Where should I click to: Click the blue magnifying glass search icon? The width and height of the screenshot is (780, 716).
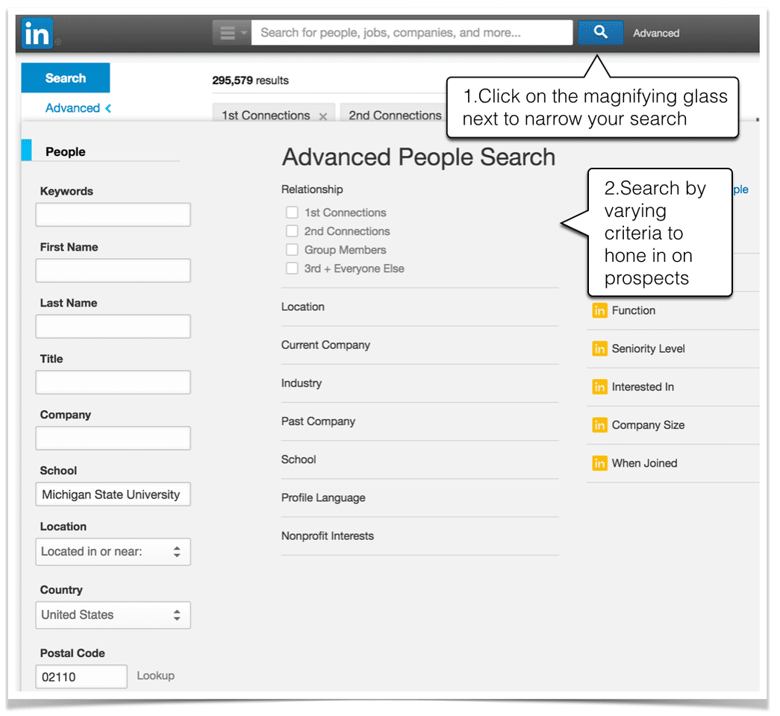click(600, 32)
